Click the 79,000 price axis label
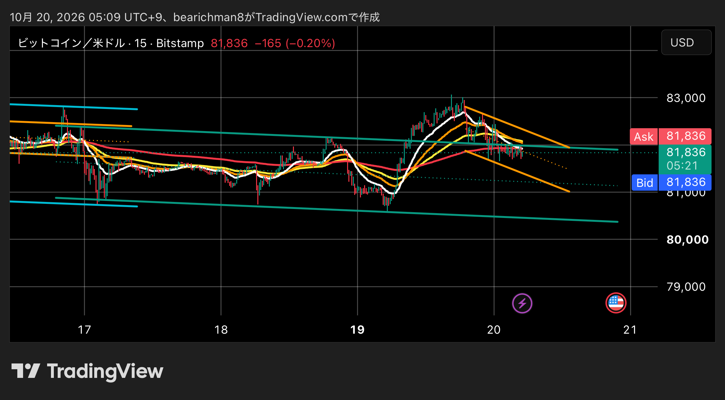This screenshot has height=400, width=725. pyautogui.click(x=686, y=287)
